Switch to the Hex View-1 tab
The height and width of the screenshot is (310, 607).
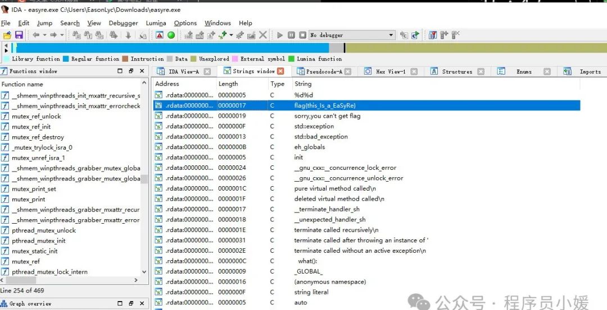391,71
